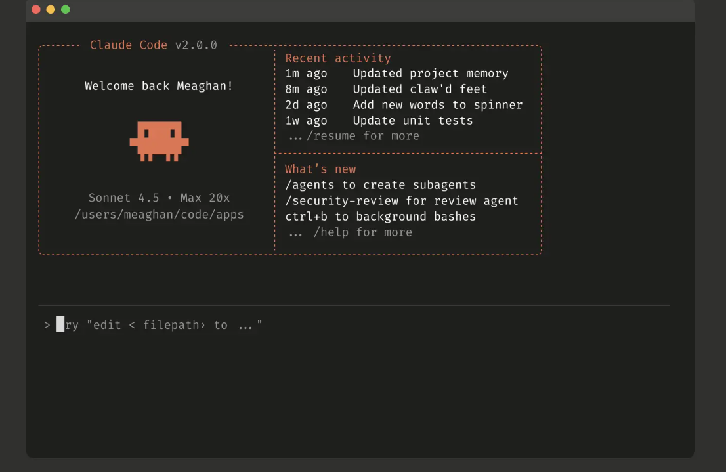Click the red close window button
Screen dimensions: 726x472
pos(35,9)
